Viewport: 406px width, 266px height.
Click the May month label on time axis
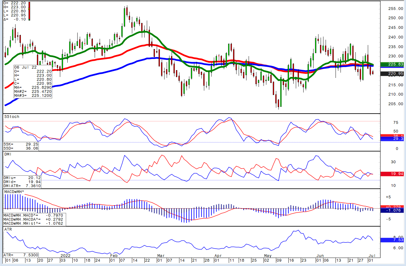coord(267,255)
